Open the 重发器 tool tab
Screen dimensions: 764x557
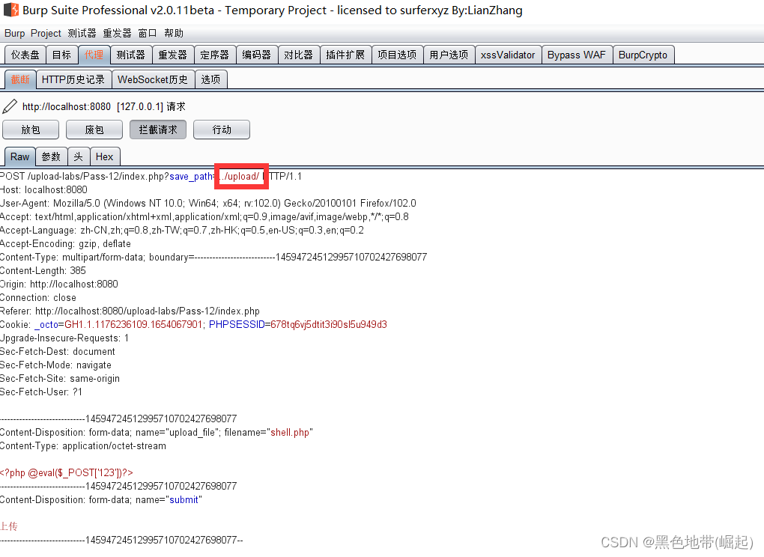coord(172,55)
